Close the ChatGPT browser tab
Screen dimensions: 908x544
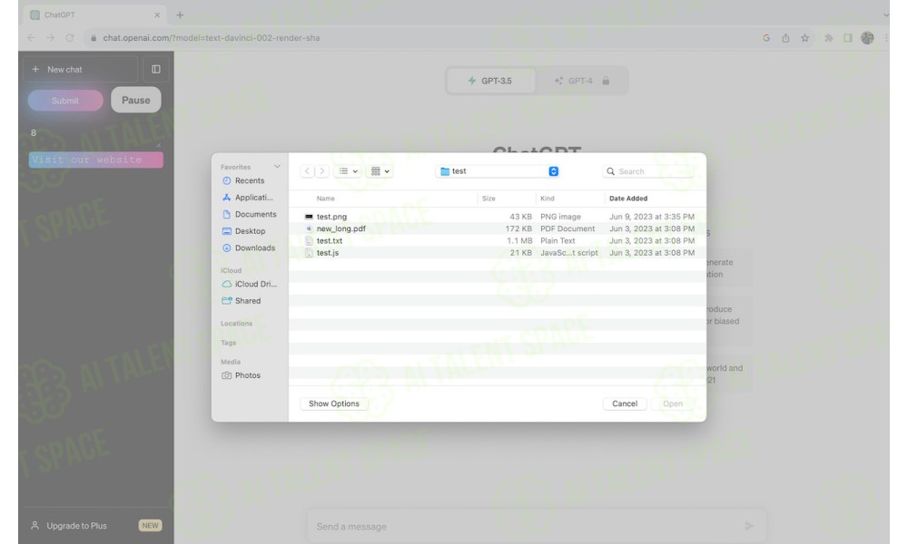(157, 15)
